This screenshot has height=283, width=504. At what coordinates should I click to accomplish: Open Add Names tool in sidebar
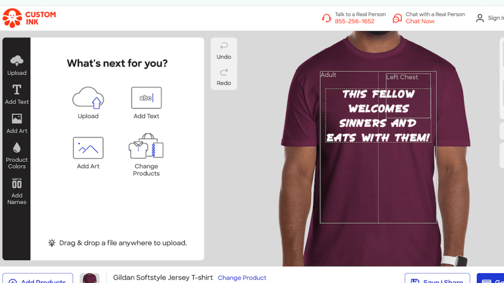17,191
